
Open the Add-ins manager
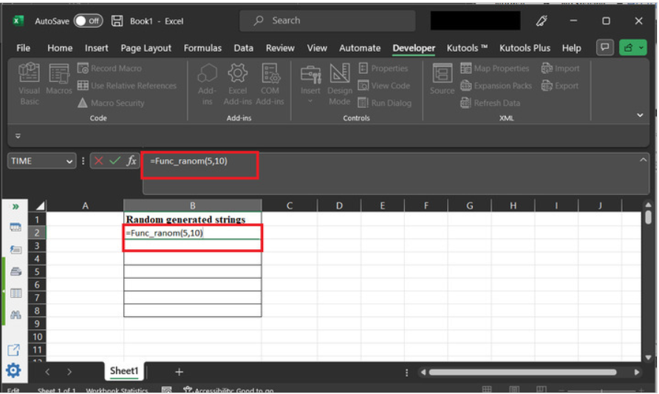click(207, 84)
